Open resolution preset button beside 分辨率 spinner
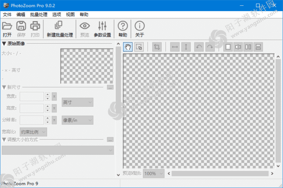 (54, 120)
